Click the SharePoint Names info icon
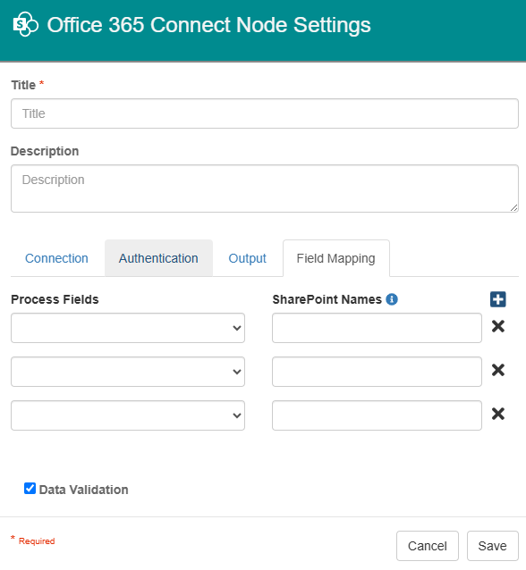The width and height of the screenshot is (526, 570). pyautogui.click(x=392, y=299)
